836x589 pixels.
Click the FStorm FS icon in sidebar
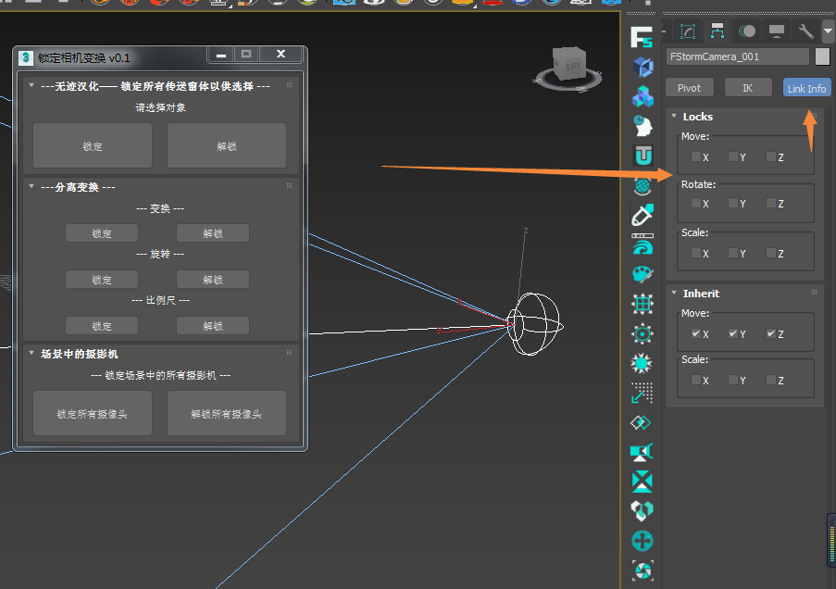coord(642,38)
